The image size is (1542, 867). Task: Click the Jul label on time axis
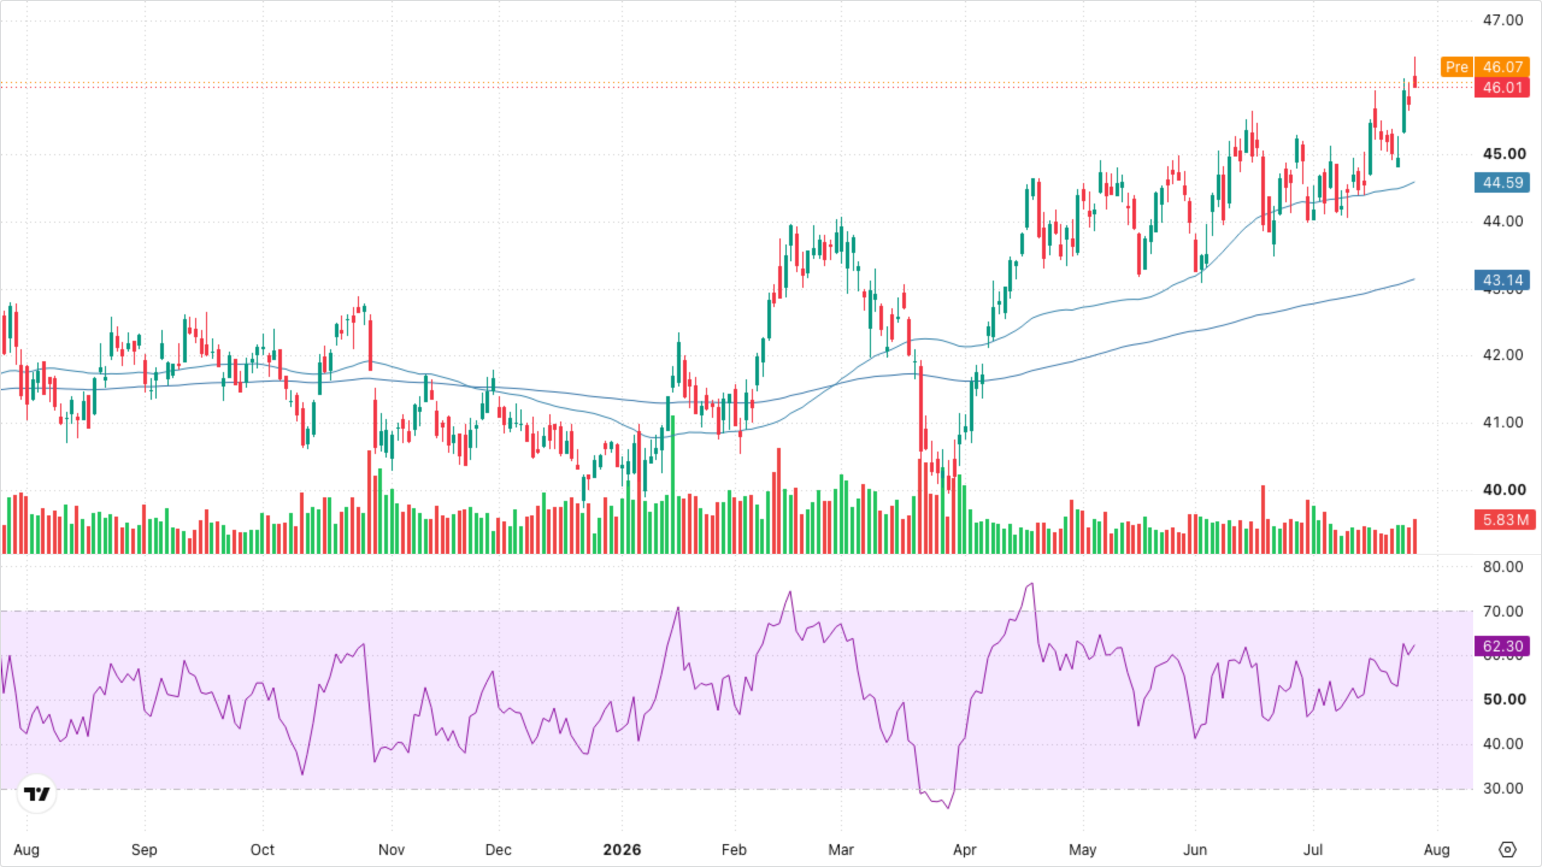click(1313, 850)
